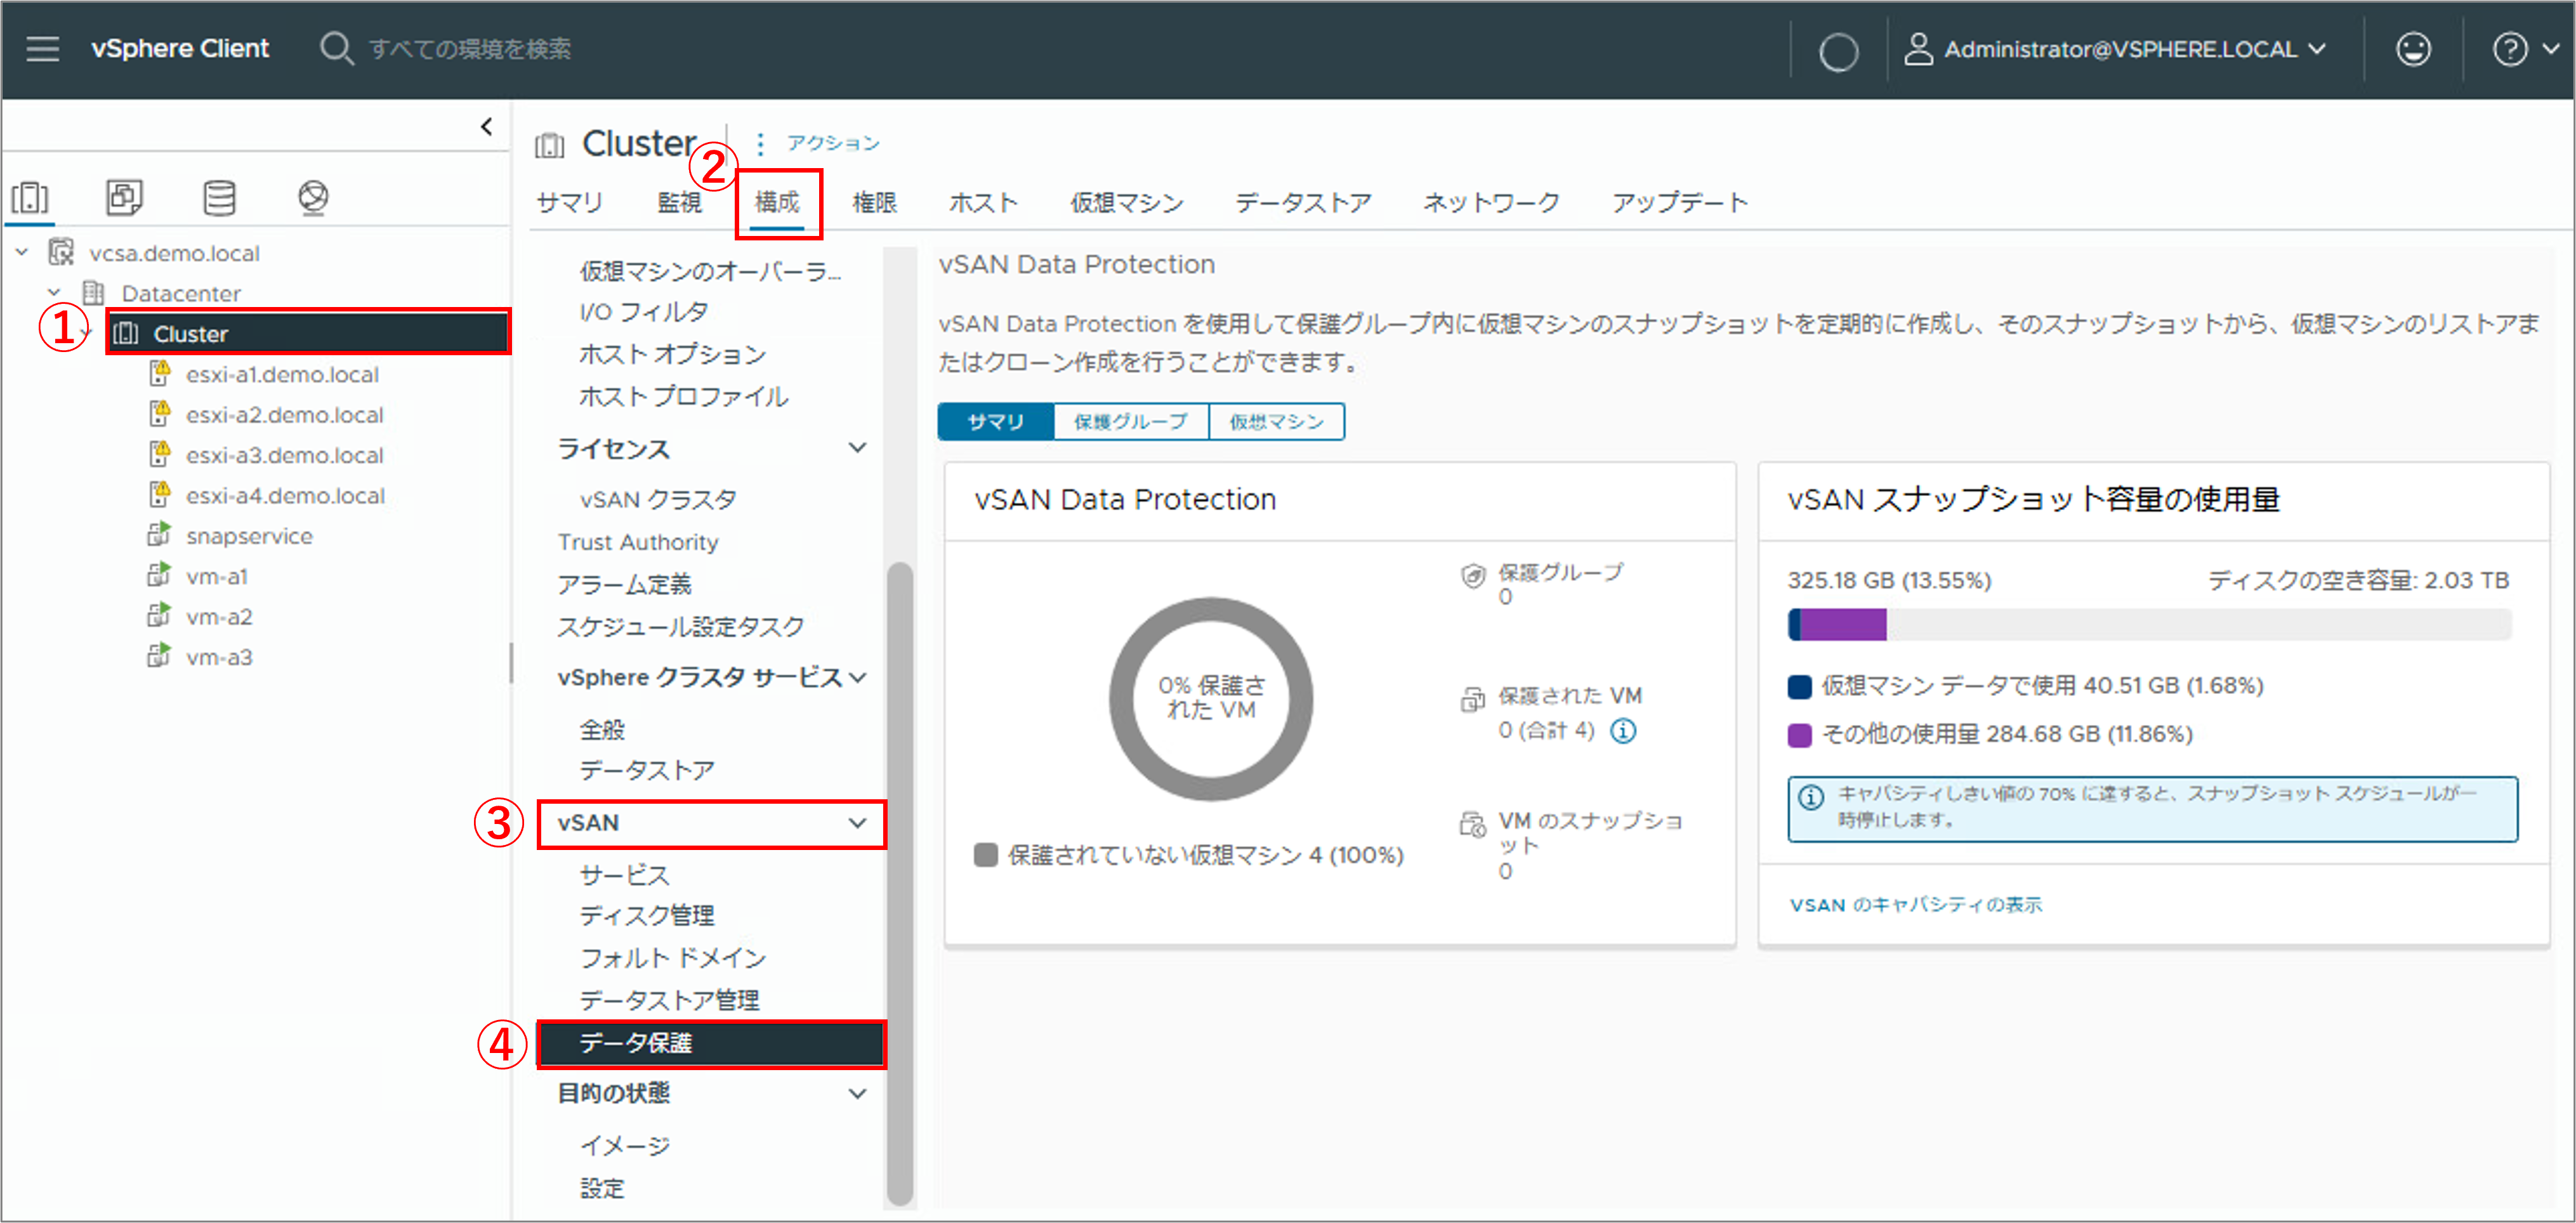The height and width of the screenshot is (1223, 2576).
Task: Click the configuration menu vertical scrollbar
Action: pyautogui.click(x=900, y=884)
